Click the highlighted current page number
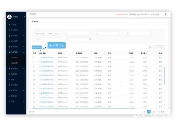 (x=149, y=112)
